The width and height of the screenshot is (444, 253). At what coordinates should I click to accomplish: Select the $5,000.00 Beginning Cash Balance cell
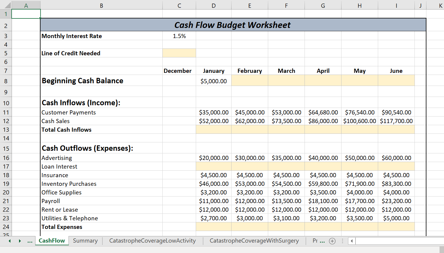pos(213,81)
